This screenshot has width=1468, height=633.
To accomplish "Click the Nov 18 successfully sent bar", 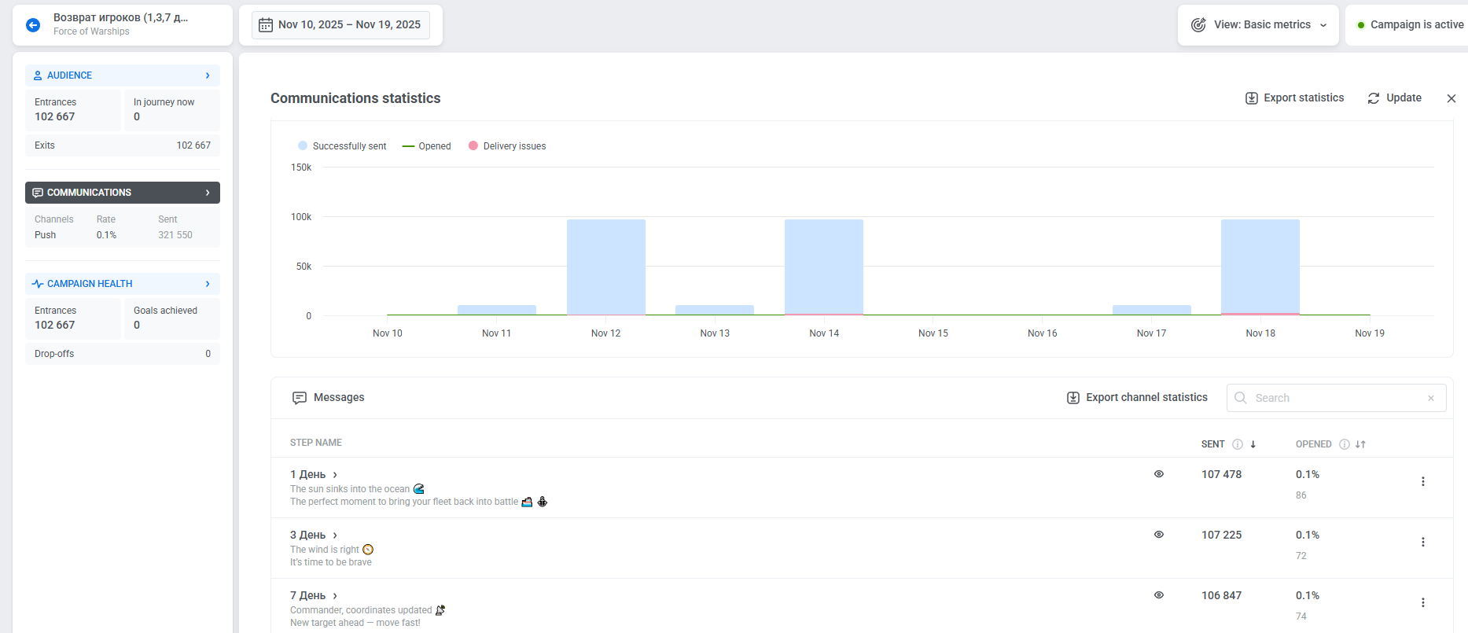I will click(x=1260, y=267).
